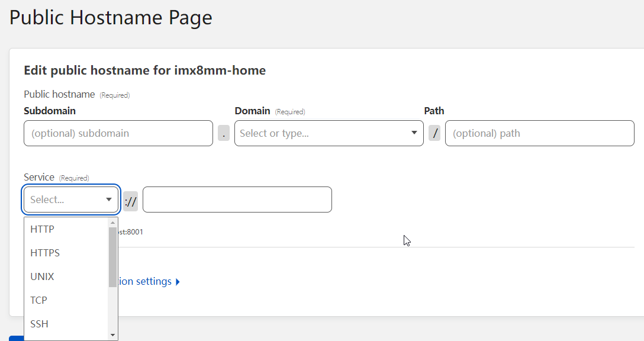
Task: Focus the optional Path text field
Action: [x=539, y=133]
